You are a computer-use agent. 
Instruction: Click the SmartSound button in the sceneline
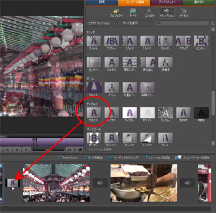(67, 157)
